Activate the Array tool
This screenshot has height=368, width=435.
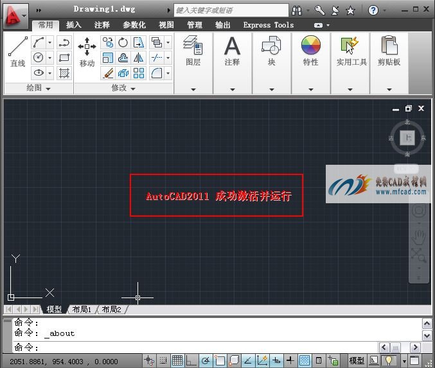(138, 73)
